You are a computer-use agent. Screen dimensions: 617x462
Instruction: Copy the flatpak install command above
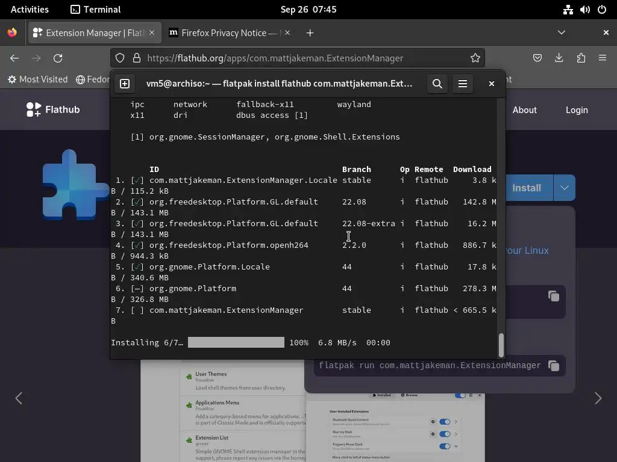coord(554,296)
